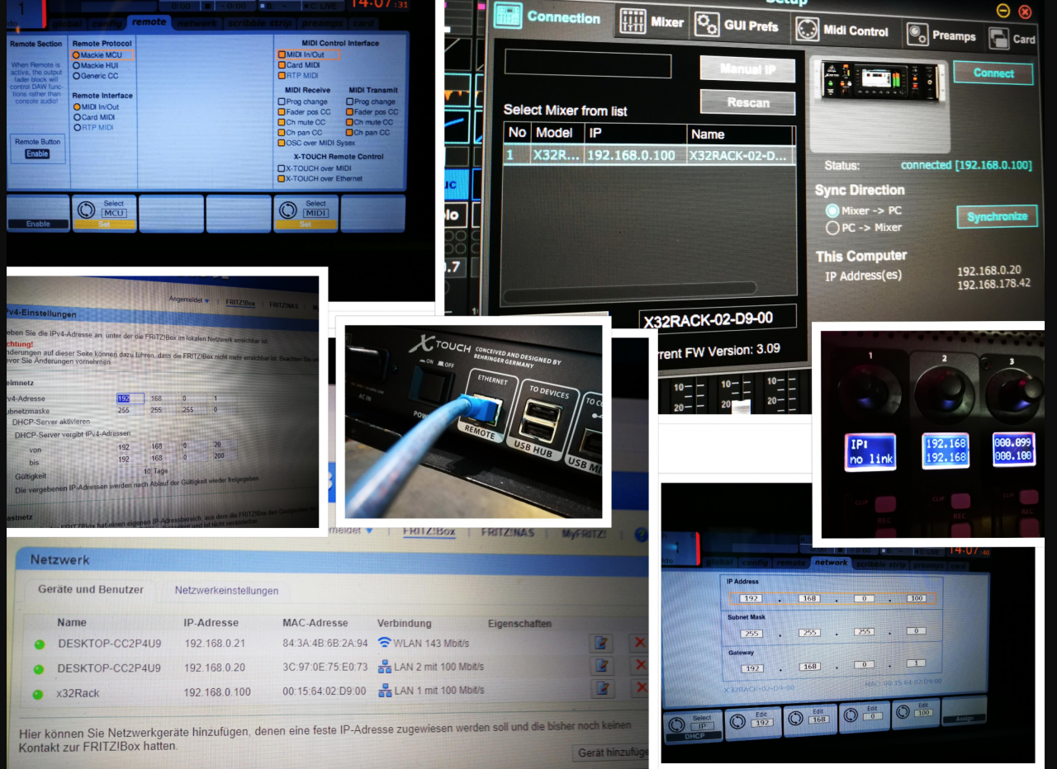Open the FRITZ!NAS link on Netzwerk page
The width and height of the screenshot is (1057, 769).
508,533
